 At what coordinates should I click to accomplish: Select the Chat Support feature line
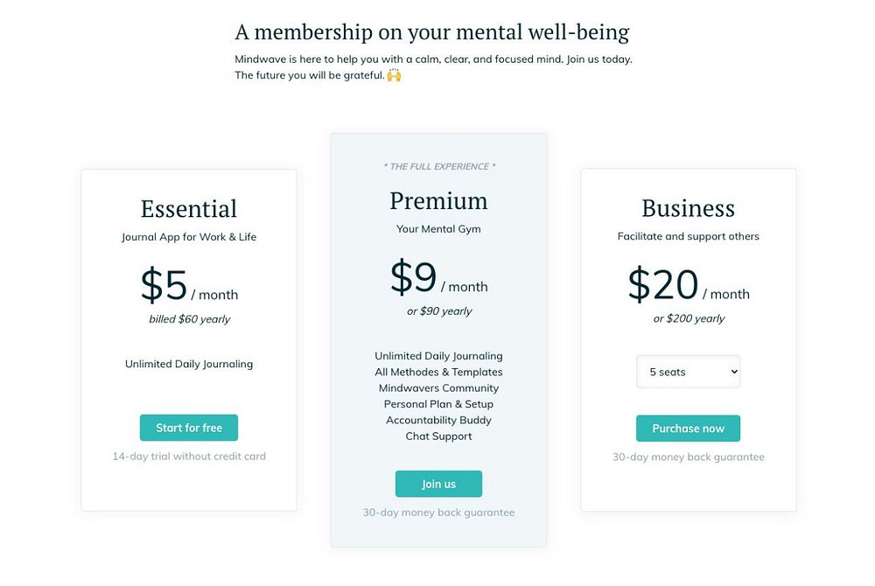(x=438, y=436)
